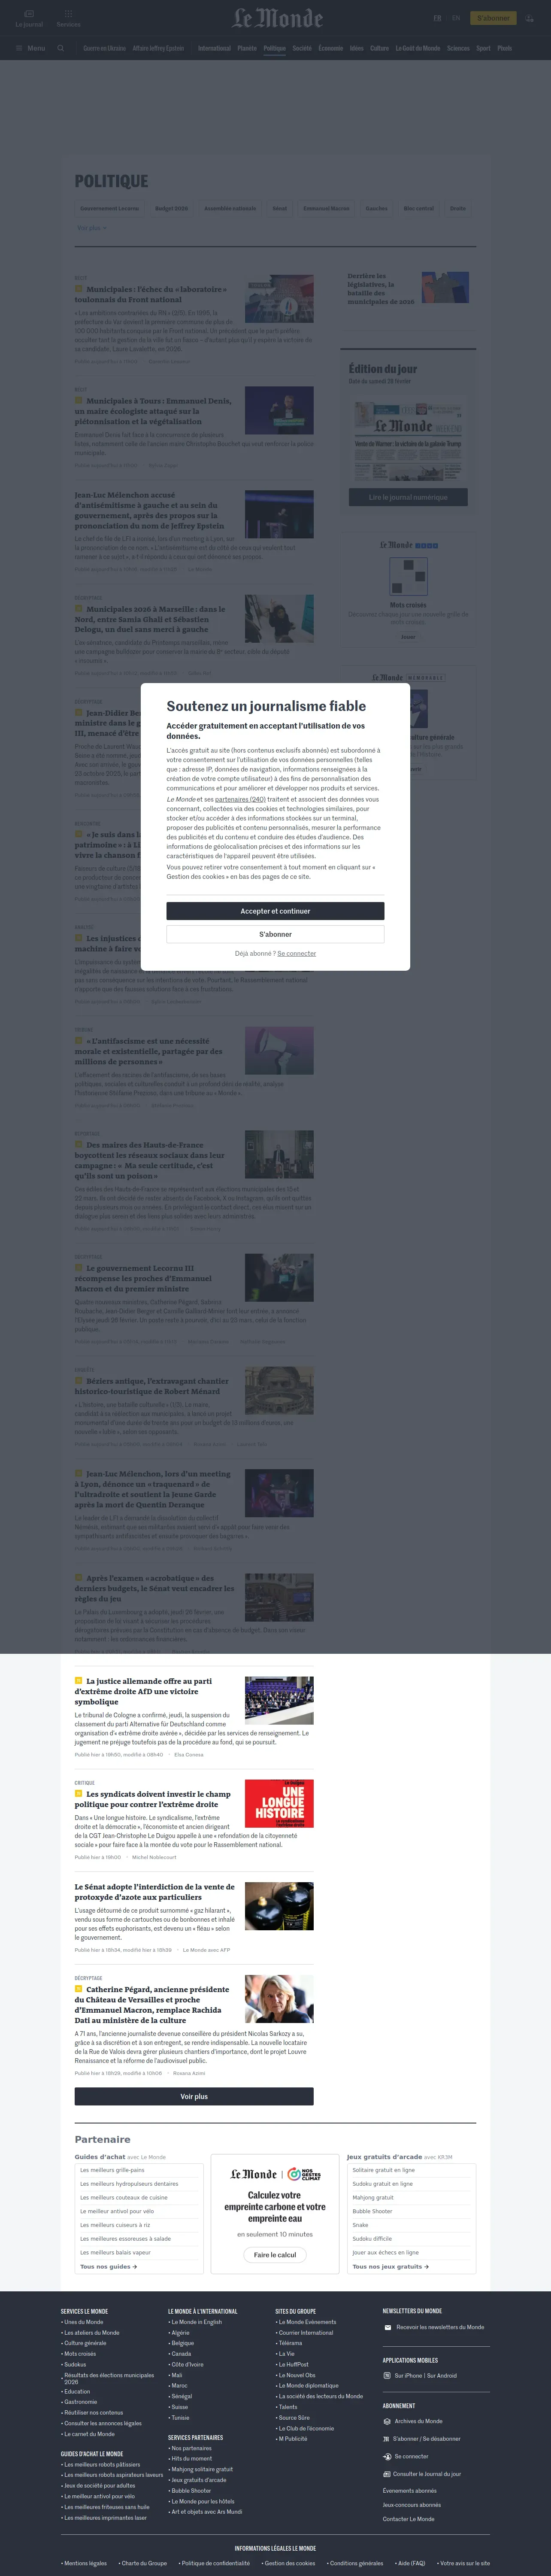Open Le Monde in English footer link
Screen dimensions: 551x2576
click(197, 2322)
